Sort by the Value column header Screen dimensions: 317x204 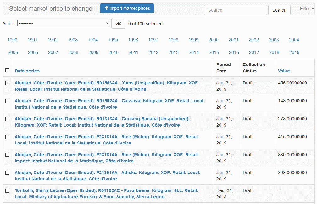coord(284,71)
